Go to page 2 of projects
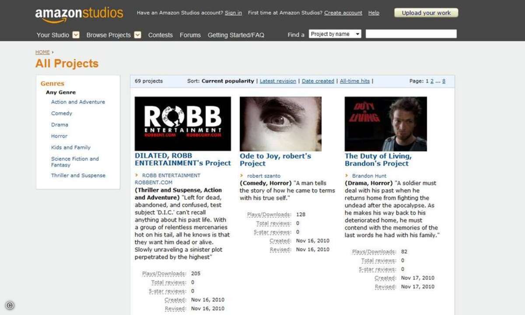 click(x=432, y=81)
